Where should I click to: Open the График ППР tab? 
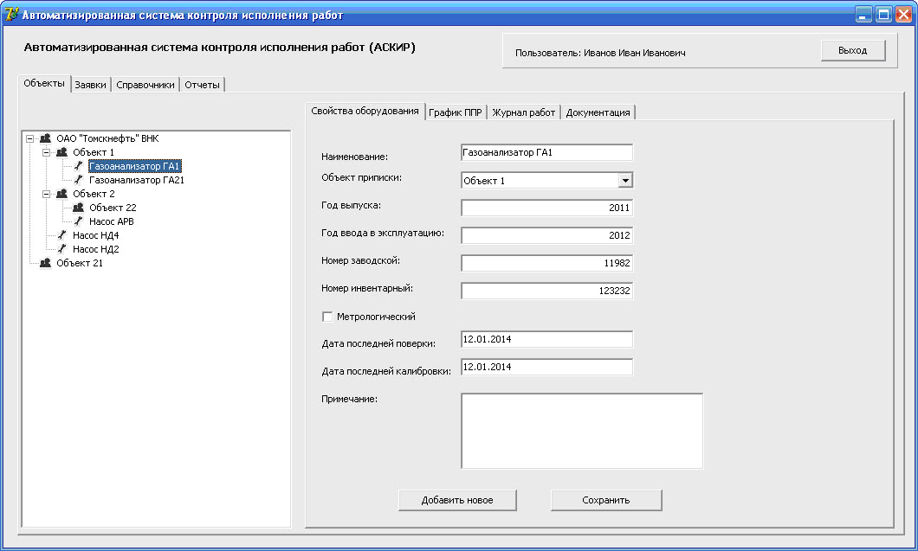click(456, 112)
